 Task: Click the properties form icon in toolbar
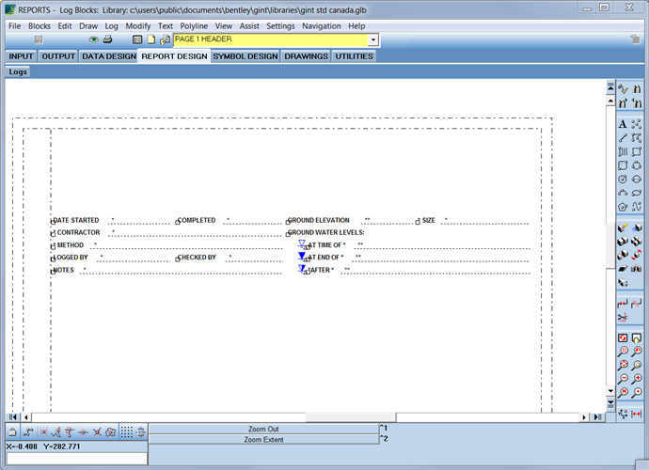(137, 39)
